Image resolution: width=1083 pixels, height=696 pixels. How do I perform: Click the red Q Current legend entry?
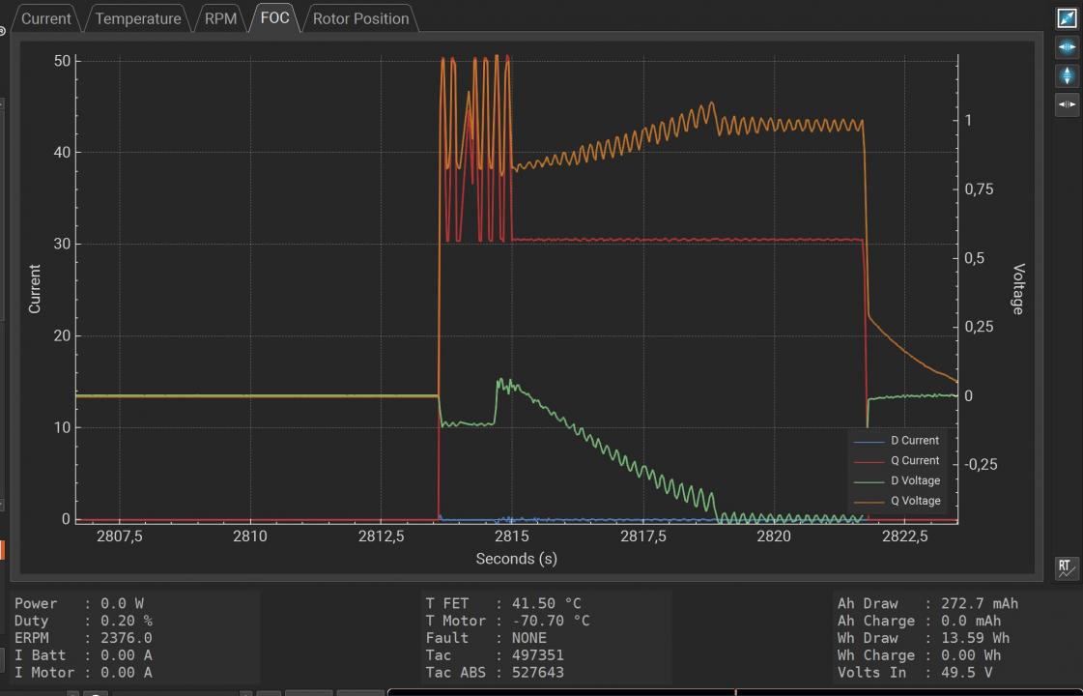click(913, 461)
